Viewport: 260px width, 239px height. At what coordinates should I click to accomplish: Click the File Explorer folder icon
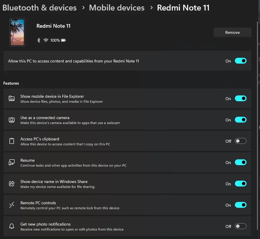point(12,98)
